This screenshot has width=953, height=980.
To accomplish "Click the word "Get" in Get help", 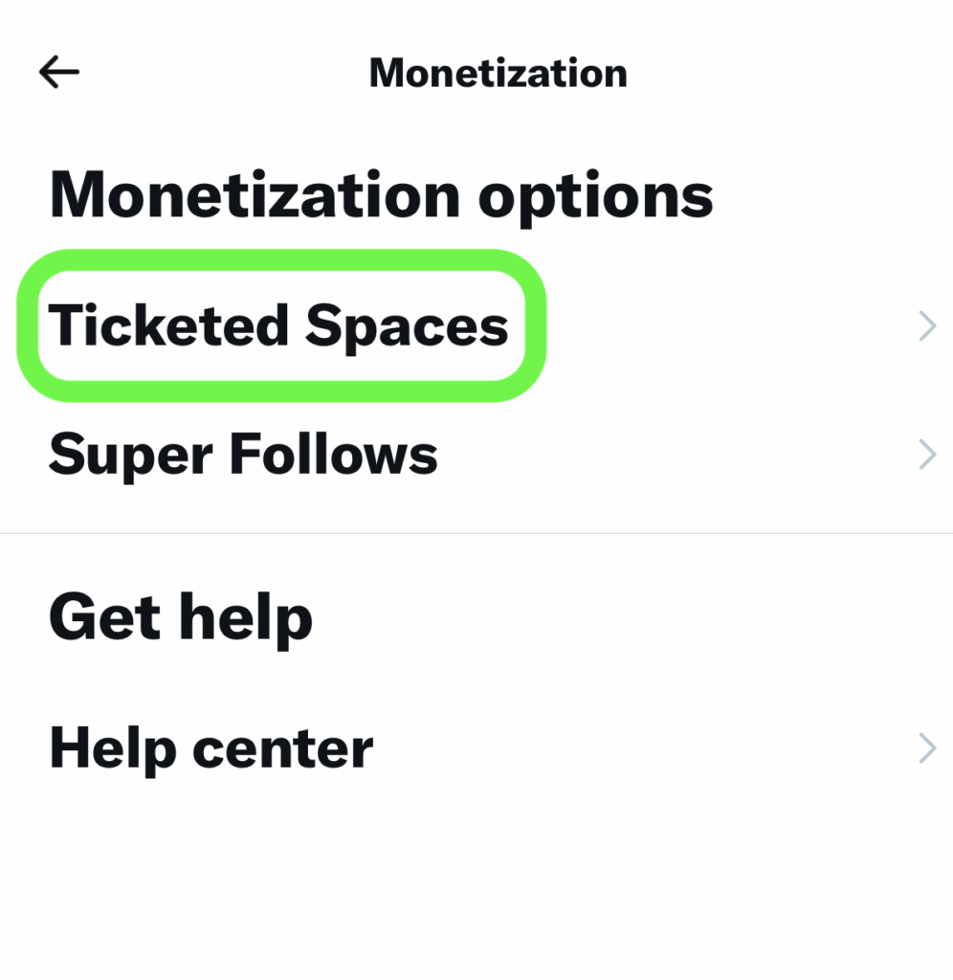I will tap(105, 617).
